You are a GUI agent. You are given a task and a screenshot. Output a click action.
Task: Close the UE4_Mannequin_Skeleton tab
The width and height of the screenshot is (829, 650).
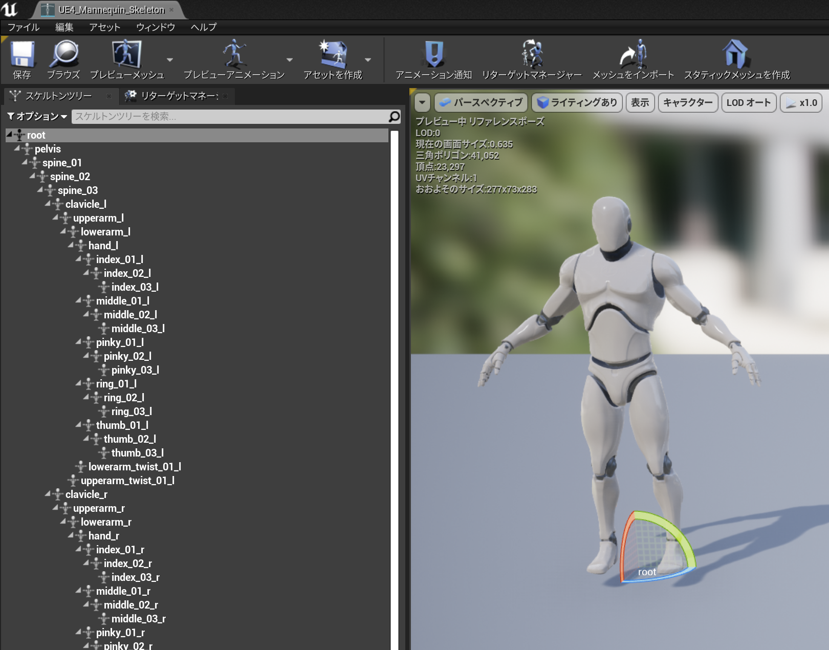click(171, 10)
